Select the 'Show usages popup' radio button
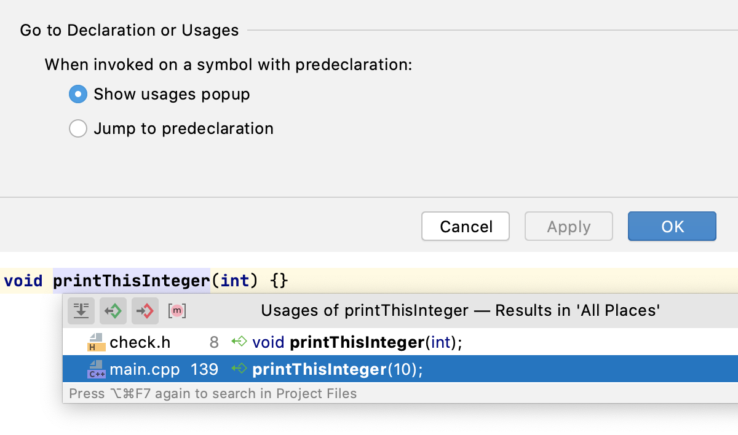 coord(78,95)
